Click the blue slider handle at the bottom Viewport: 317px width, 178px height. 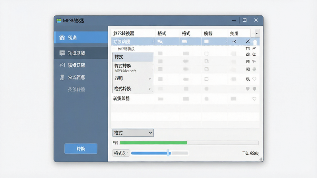[x=168, y=153]
